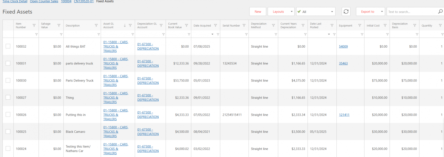
Task: Open filter icon for Item Number column header
Action: click(34, 26)
